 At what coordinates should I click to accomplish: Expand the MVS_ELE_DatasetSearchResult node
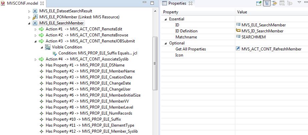point(29,11)
